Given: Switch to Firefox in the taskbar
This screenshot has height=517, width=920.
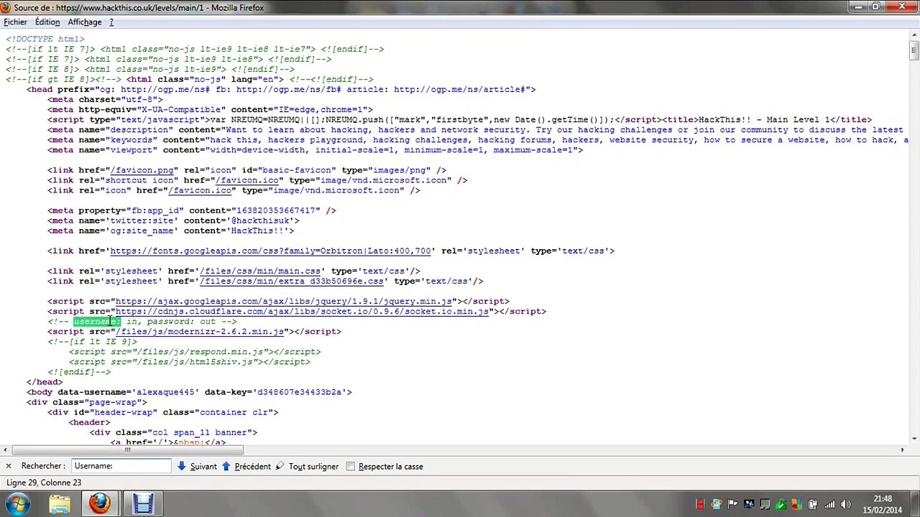Looking at the screenshot, I should [x=100, y=504].
